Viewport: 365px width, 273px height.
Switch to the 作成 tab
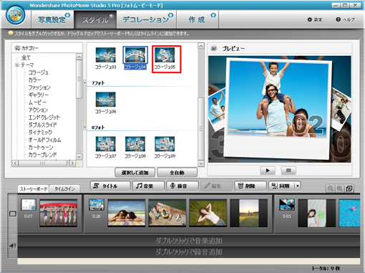(x=198, y=19)
